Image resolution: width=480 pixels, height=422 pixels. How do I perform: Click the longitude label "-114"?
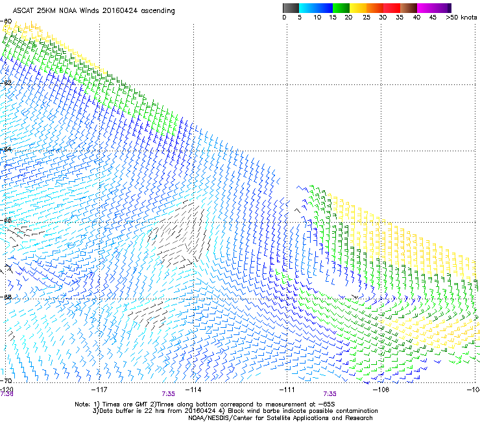(193, 390)
